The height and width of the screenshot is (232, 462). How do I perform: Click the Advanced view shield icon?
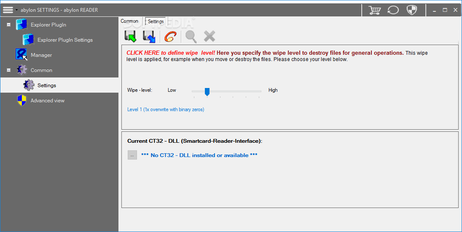22,100
